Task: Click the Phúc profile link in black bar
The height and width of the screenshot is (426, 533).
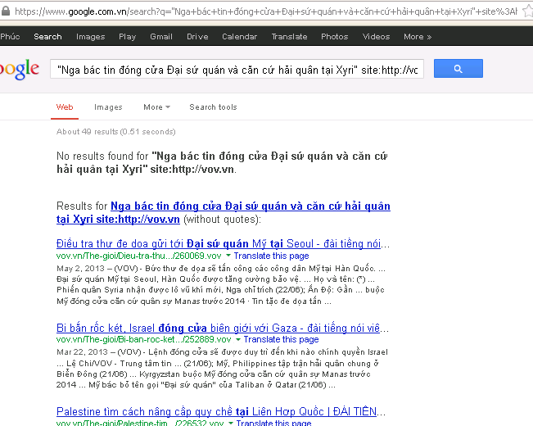Action: [x=10, y=36]
